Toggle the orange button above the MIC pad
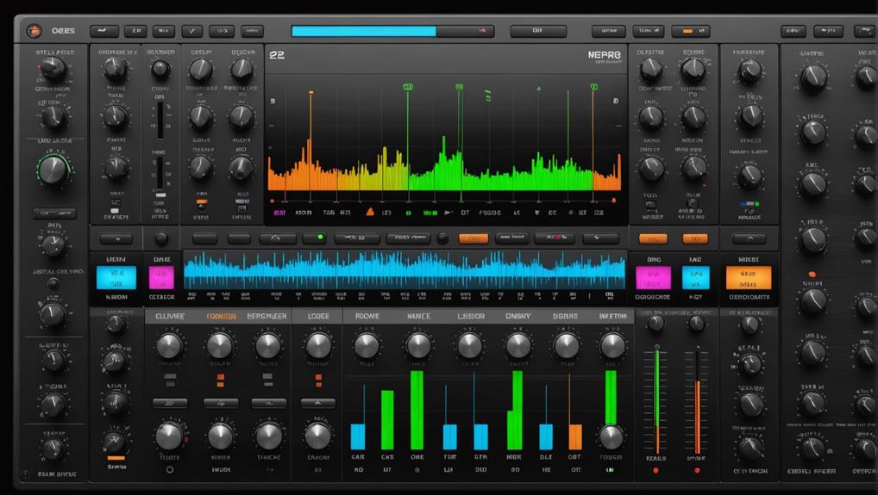Image resolution: width=878 pixels, height=495 pixels. tap(695, 239)
